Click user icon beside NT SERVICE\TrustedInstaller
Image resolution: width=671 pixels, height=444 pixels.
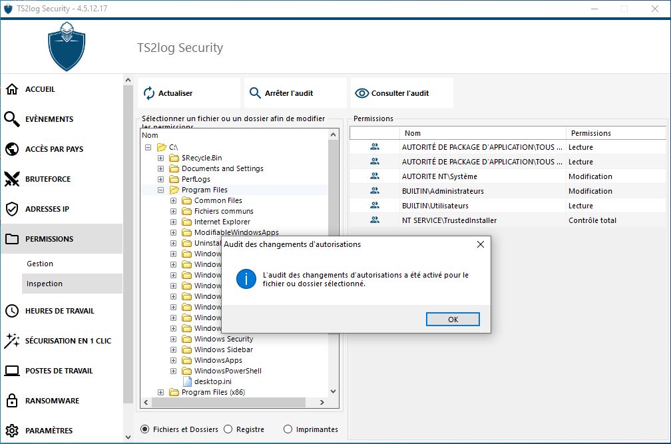(374, 220)
